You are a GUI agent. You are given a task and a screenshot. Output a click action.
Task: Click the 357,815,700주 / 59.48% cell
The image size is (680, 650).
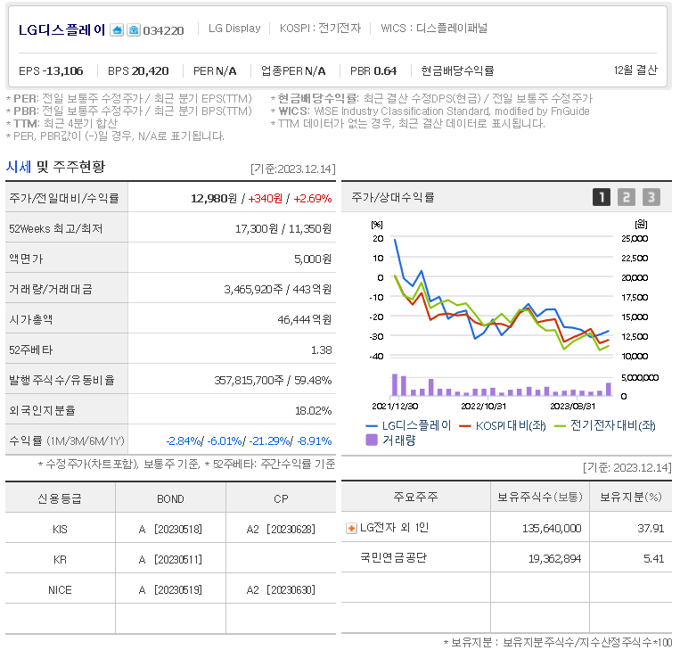click(274, 381)
